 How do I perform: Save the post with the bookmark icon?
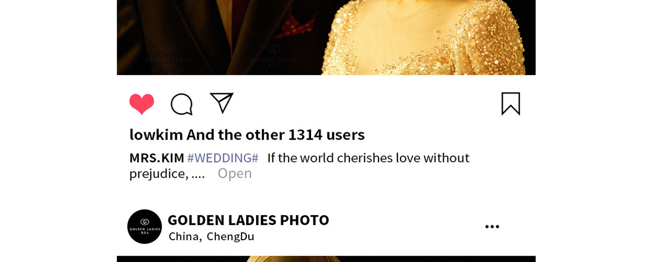click(511, 104)
